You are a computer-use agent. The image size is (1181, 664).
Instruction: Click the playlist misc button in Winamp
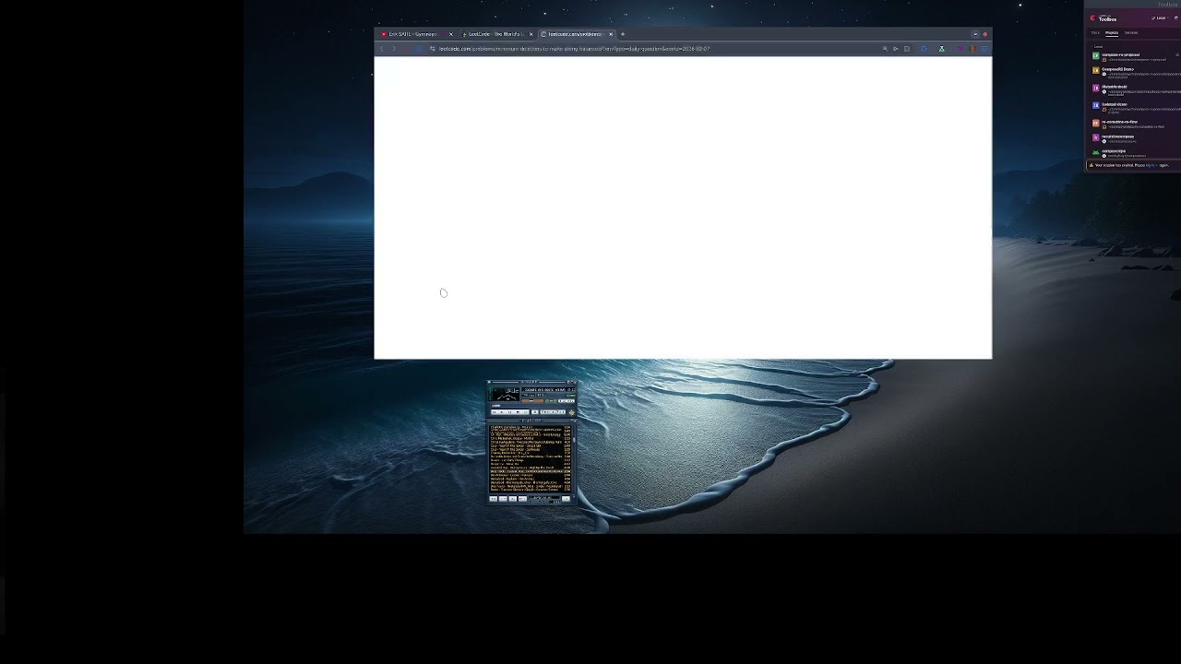[522, 499]
